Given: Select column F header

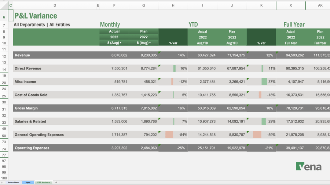Looking at the screenshot, I should [114, 5].
